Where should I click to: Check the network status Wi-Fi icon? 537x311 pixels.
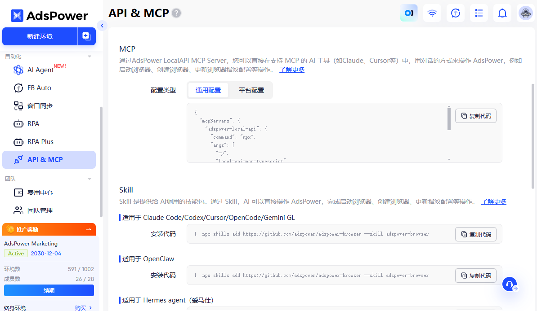pyautogui.click(x=432, y=13)
